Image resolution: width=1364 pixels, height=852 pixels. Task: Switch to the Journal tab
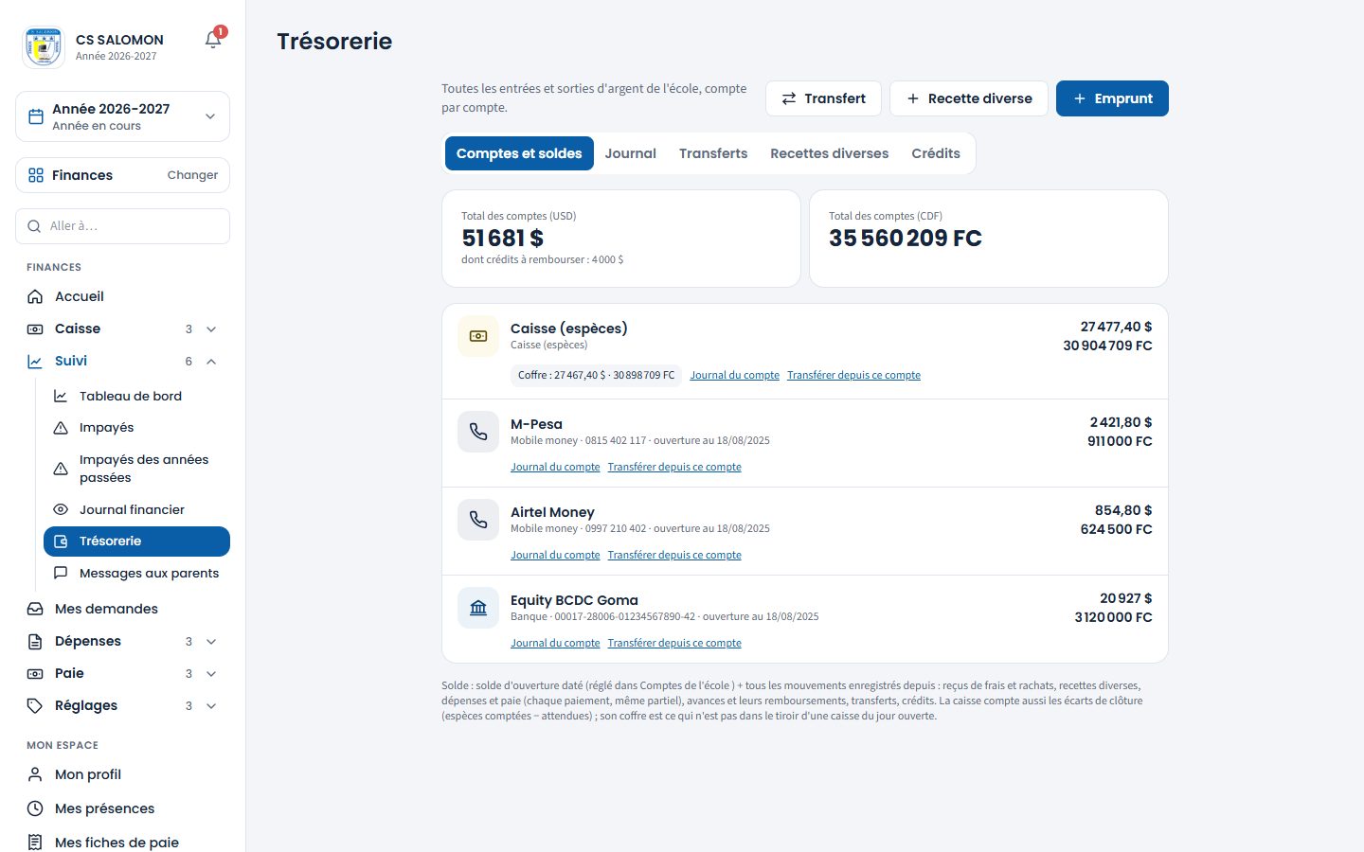coord(630,153)
